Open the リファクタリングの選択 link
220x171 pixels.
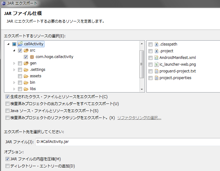[139, 118]
